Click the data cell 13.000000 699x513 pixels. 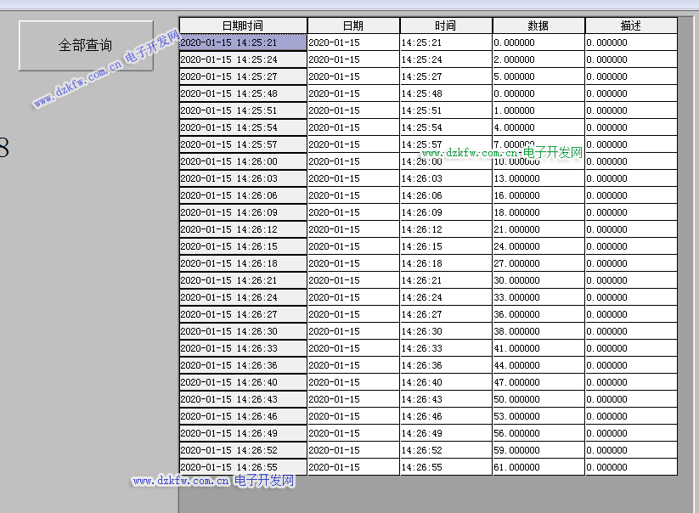[538, 178]
